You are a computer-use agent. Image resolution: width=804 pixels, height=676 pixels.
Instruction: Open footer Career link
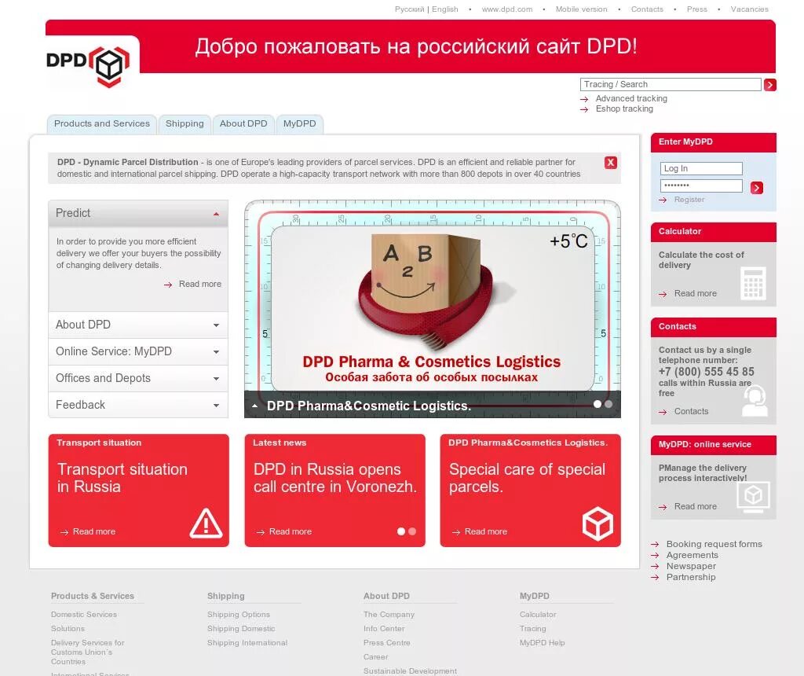click(376, 657)
